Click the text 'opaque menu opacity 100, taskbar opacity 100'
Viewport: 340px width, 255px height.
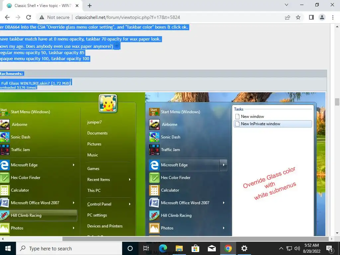click(x=45, y=59)
